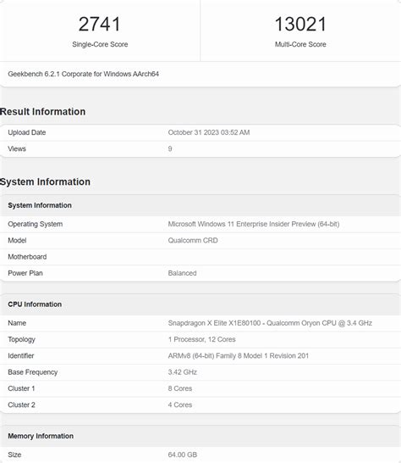Click the Cluster 1 value 8 Cores
Image resolution: width=401 pixels, height=463 pixels.
180,388
